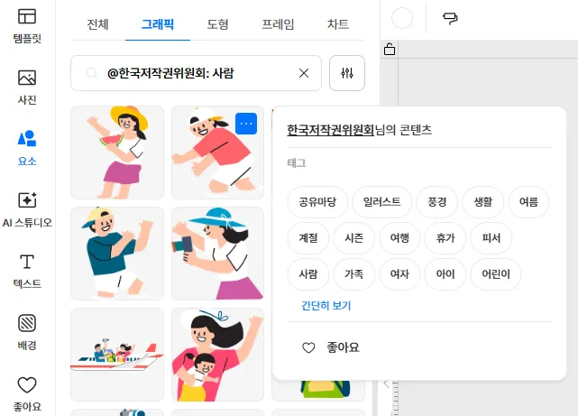Open the 한국저작권위원회 creator link
The width and height of the screenshot is (578, 416).
click(330, 130)
